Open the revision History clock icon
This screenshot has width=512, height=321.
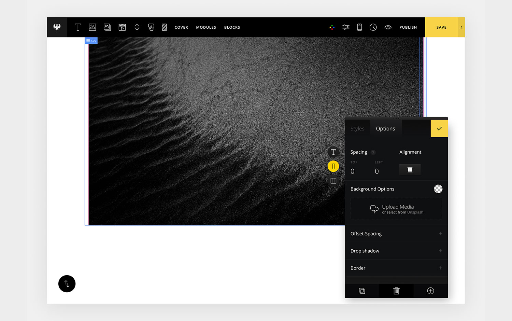click(373, 27)
